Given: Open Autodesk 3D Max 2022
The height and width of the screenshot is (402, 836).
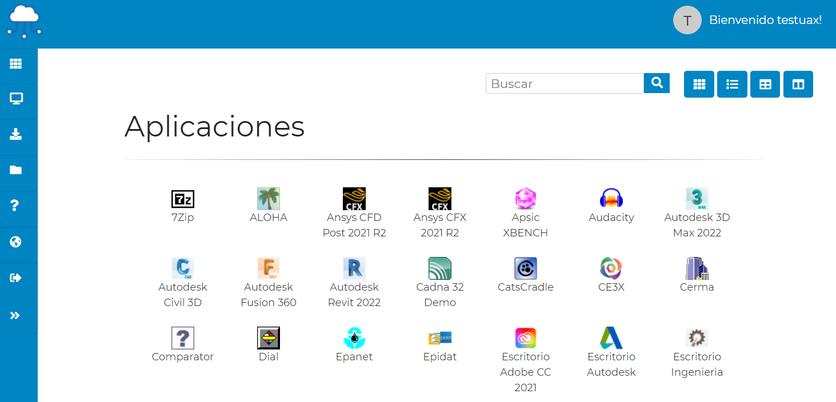Looking at the screenshot, I should (x=697, y=214).
